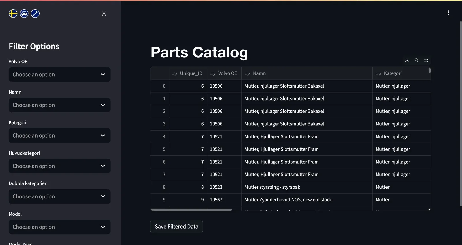Click the cell 'Mutter Zylinderhuvud NOS, new old stock'
The width and height of the screenshot is (462, 245).
coord(307,200)
